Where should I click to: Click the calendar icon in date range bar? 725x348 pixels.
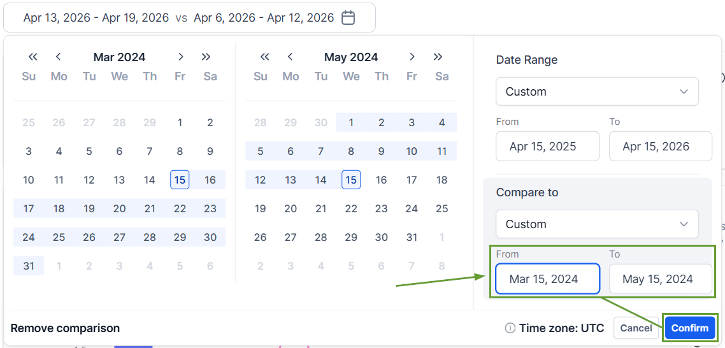(348, 18)
